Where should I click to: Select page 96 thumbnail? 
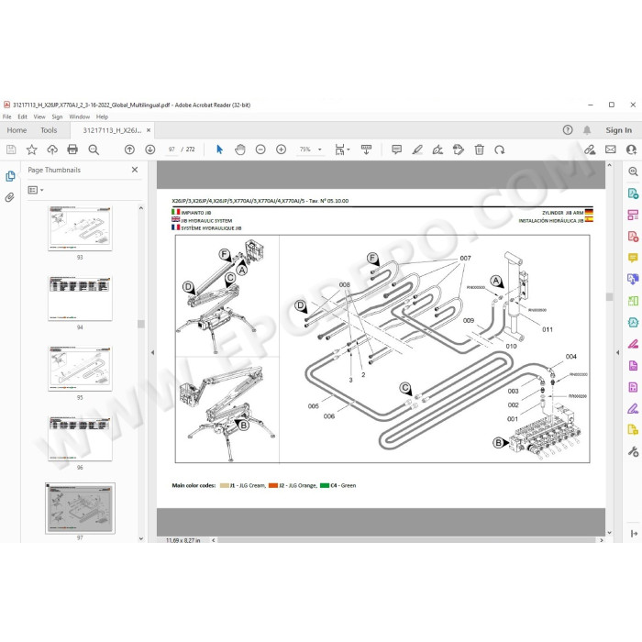click(80, 438)
